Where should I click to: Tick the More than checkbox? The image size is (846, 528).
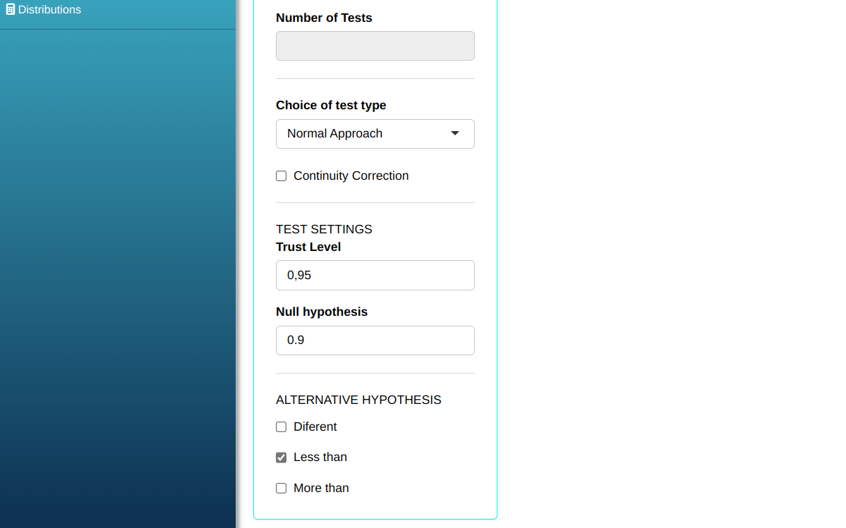point(282,489)
